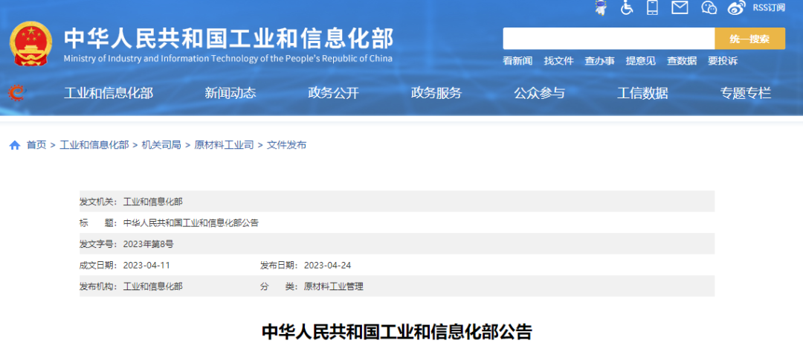This screenshot has height=346, width=803.
Task: Open the 找文件 quick link
Action: (x=558, y=61)
